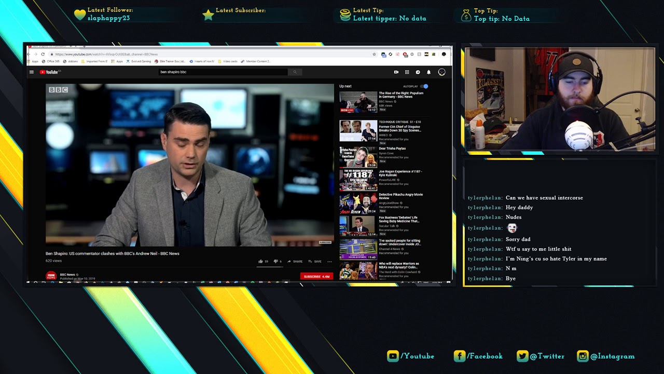Screen dimensions: 664x374
Task: Click the 'Joe Rogan Experience #1187' title text
Action: pos(400,173)
